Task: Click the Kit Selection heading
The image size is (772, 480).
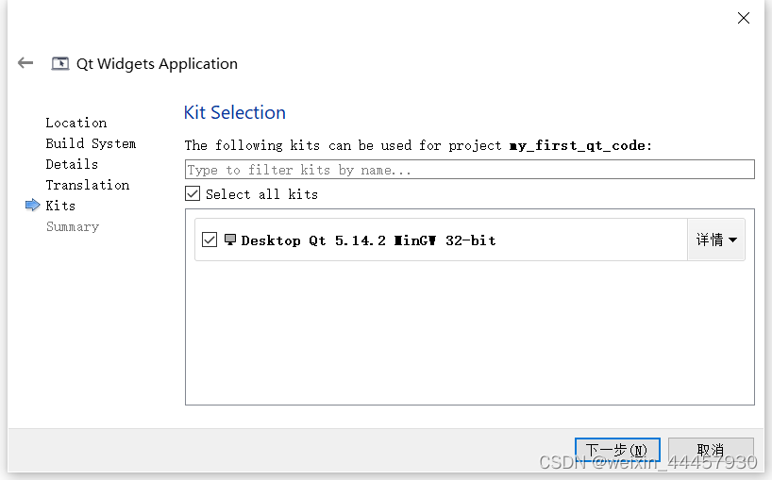Action: click(235, 112)
